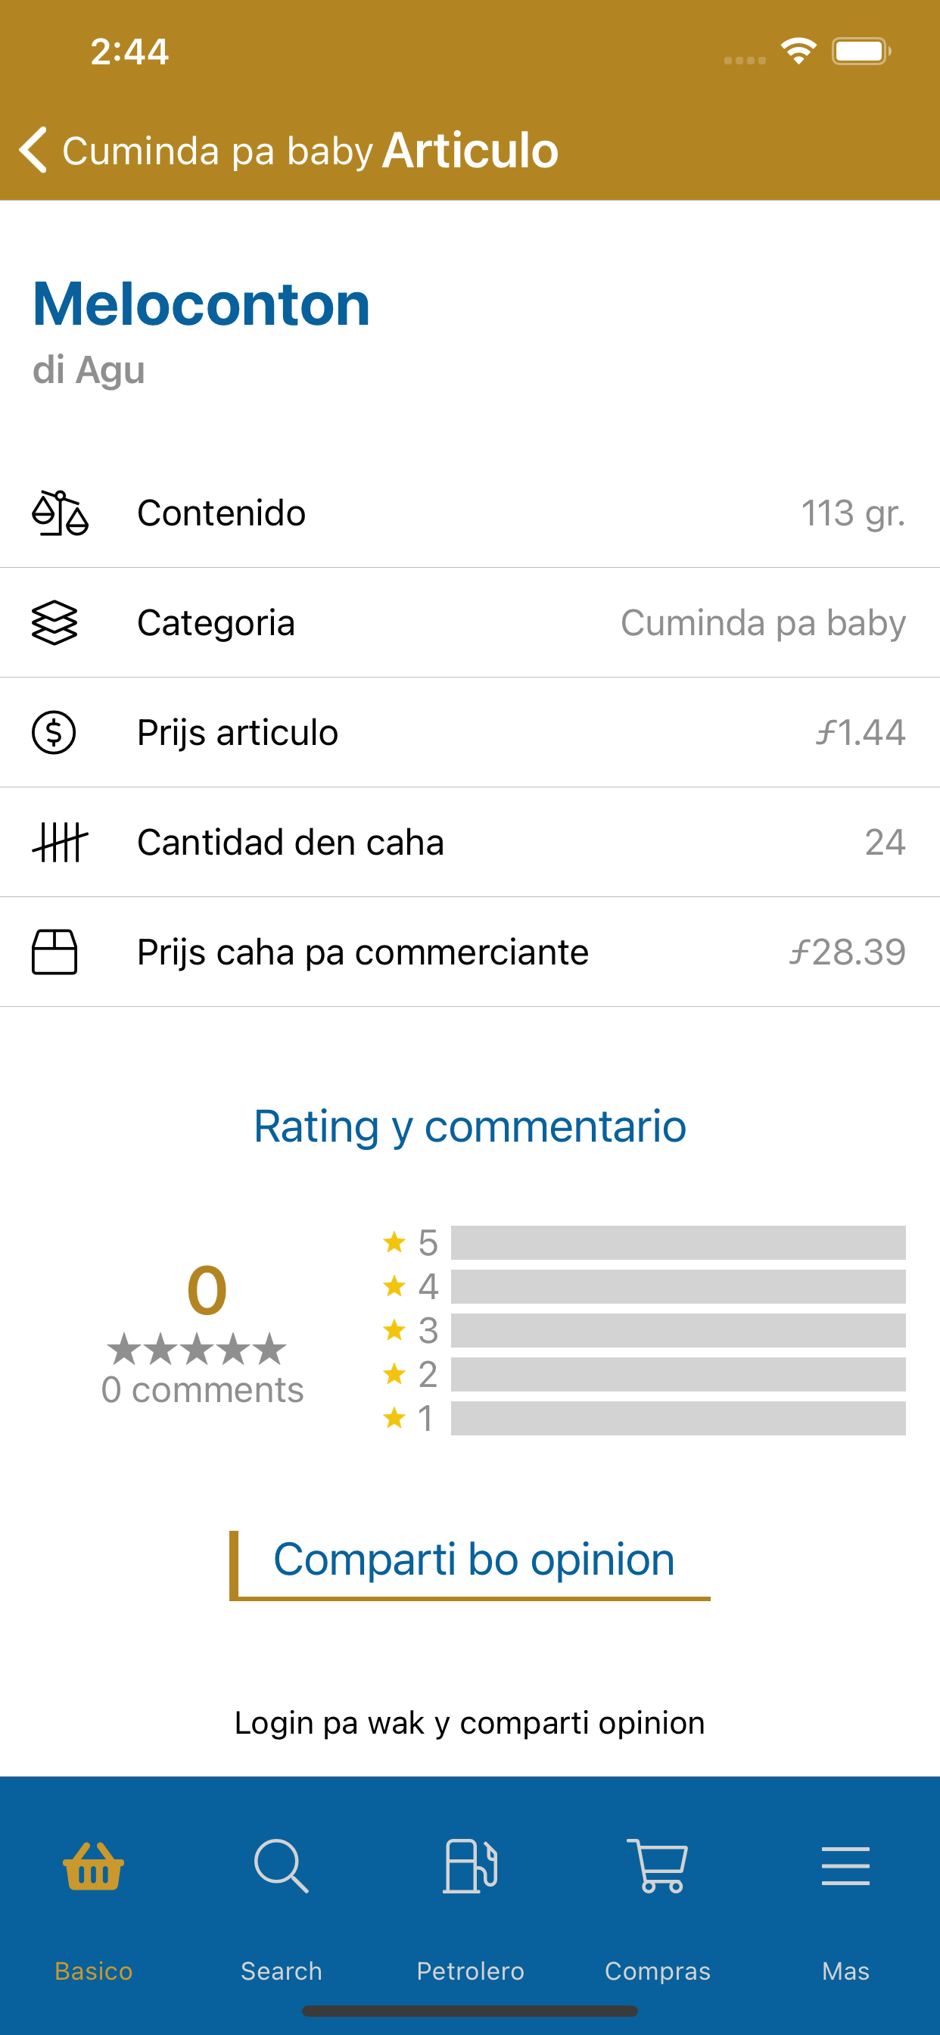The width and height of the screenshot is (940, 2035).
Task: Open the Cuminda pa baby category value
Action: pyautogui.click(x=763, y=622)
